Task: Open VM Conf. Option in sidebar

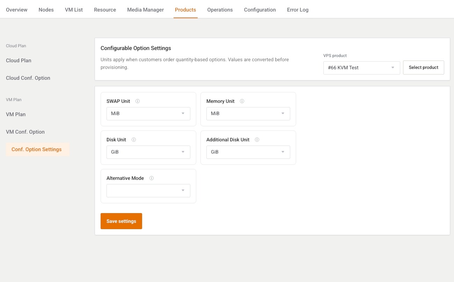Action: (x=25, y=132)
